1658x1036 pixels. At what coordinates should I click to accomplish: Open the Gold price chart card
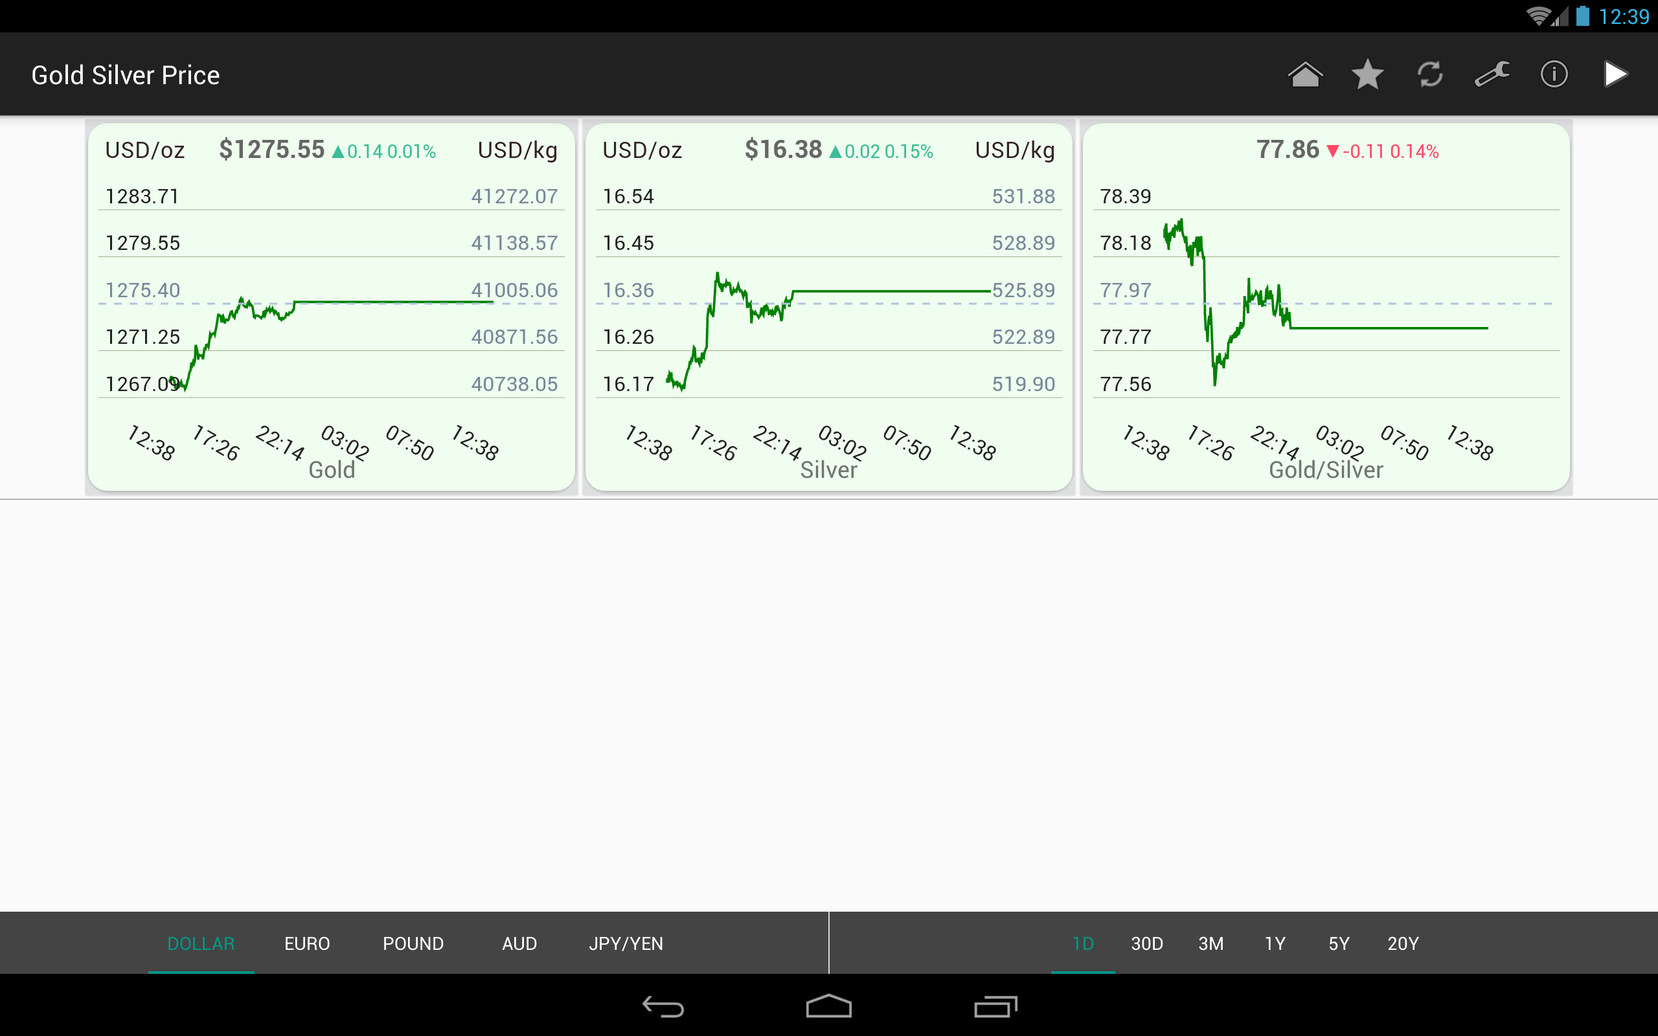click(x=332, y=307)
